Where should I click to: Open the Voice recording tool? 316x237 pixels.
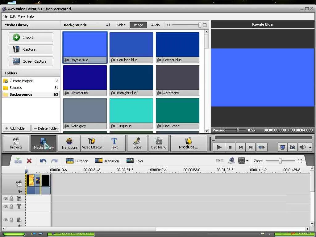point(137,143)
